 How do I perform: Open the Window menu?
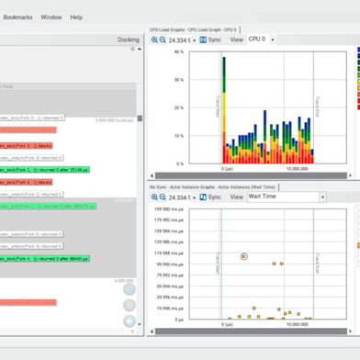pyautogui.click(x=51, y=17)
